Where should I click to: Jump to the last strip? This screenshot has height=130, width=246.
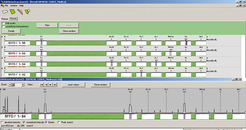pos(55,85)
